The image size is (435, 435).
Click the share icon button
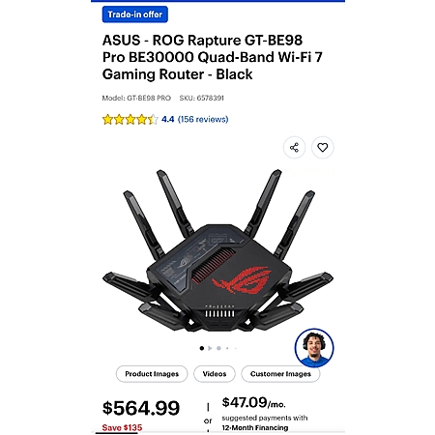[294, 148]
